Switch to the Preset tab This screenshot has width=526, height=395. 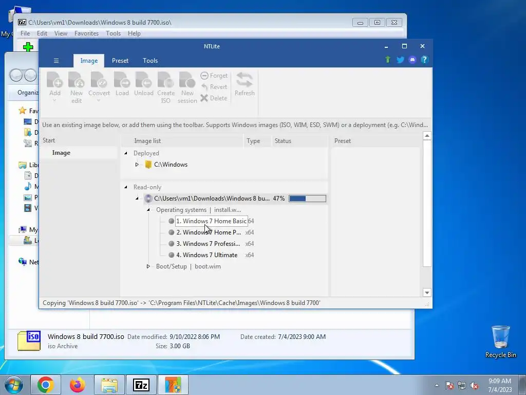click(120, 61)
